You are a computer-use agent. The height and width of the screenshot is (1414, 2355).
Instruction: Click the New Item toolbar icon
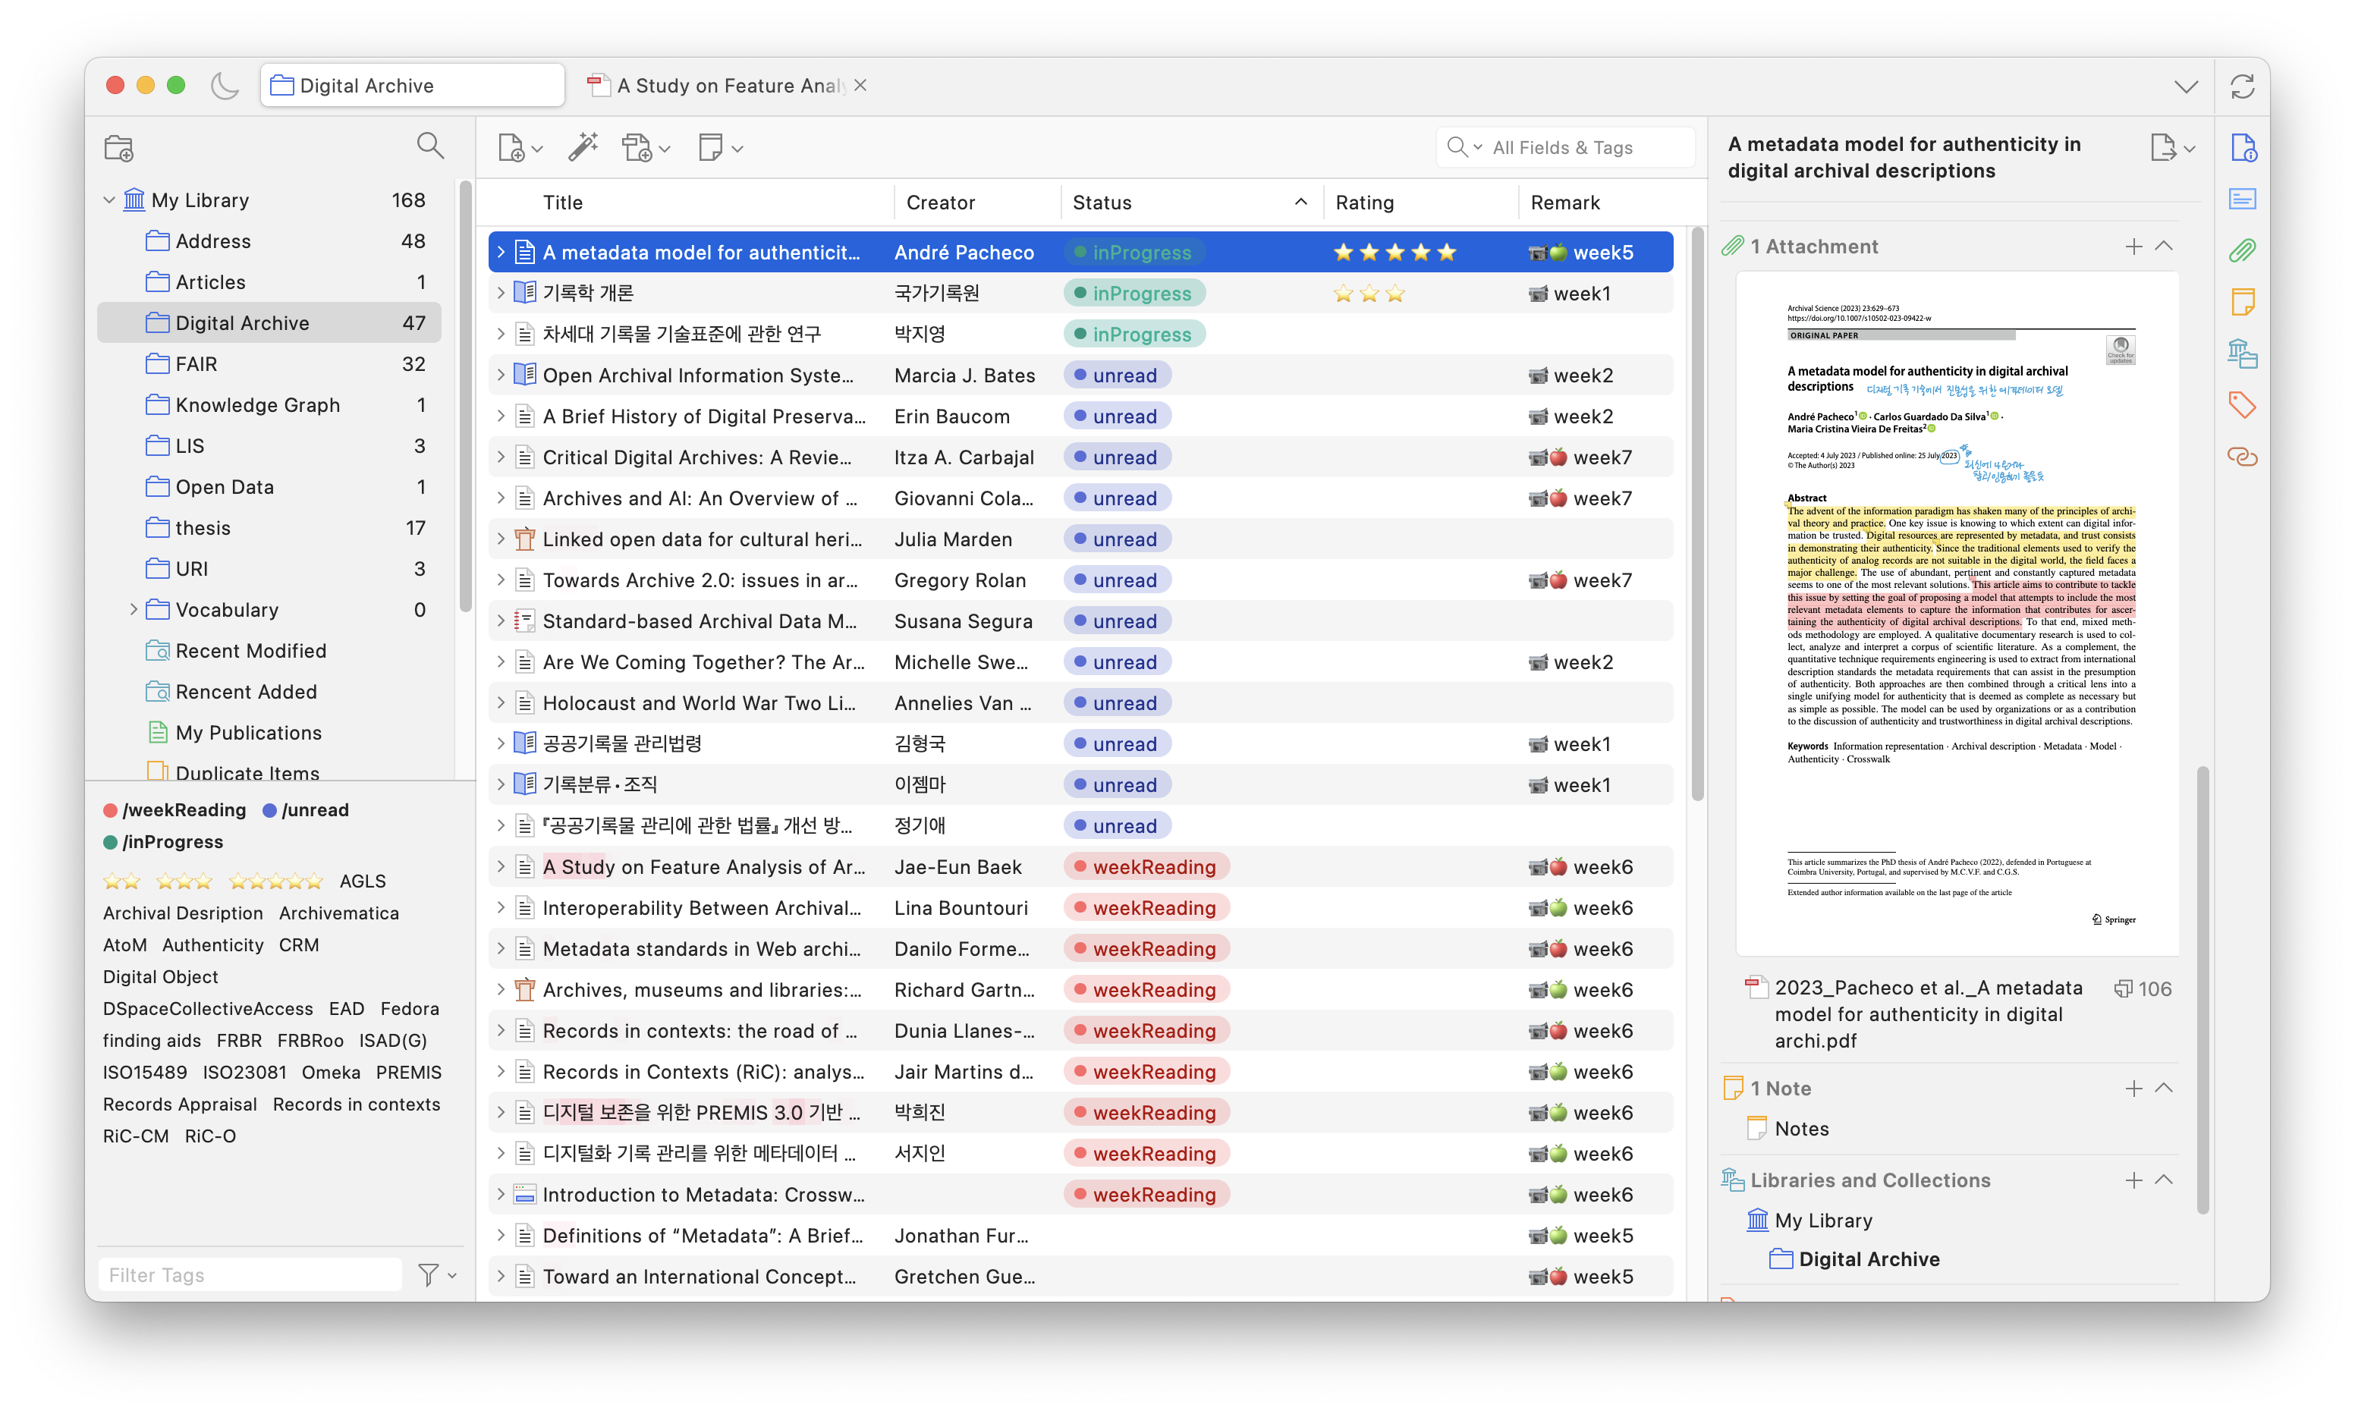tap(519, 148)
